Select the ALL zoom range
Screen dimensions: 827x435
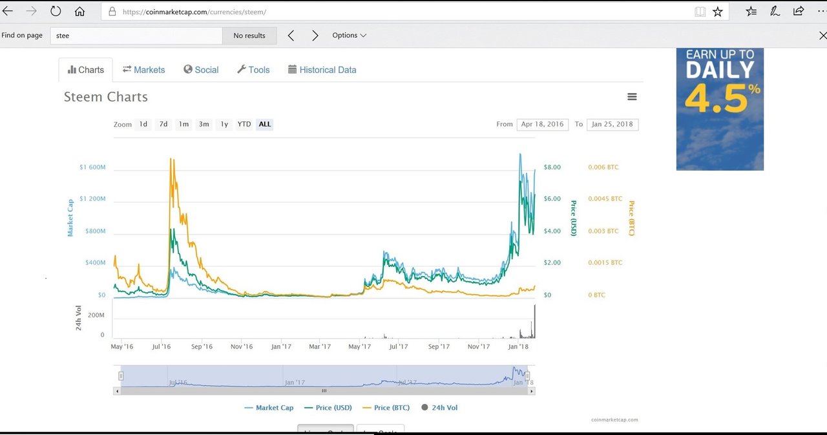pos(265,124)
